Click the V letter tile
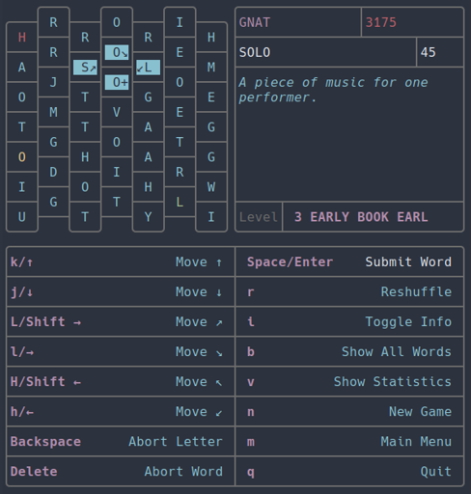The image size is (471, 494). pyautogui.click(x=117, y=112)
